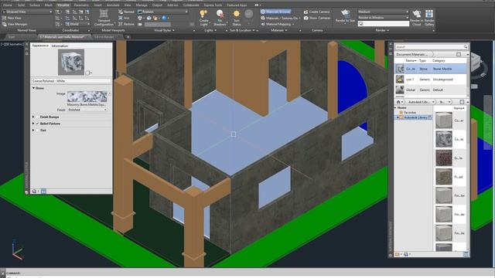Sort by Category column header
Screen dimensions: 495x278
439,60
